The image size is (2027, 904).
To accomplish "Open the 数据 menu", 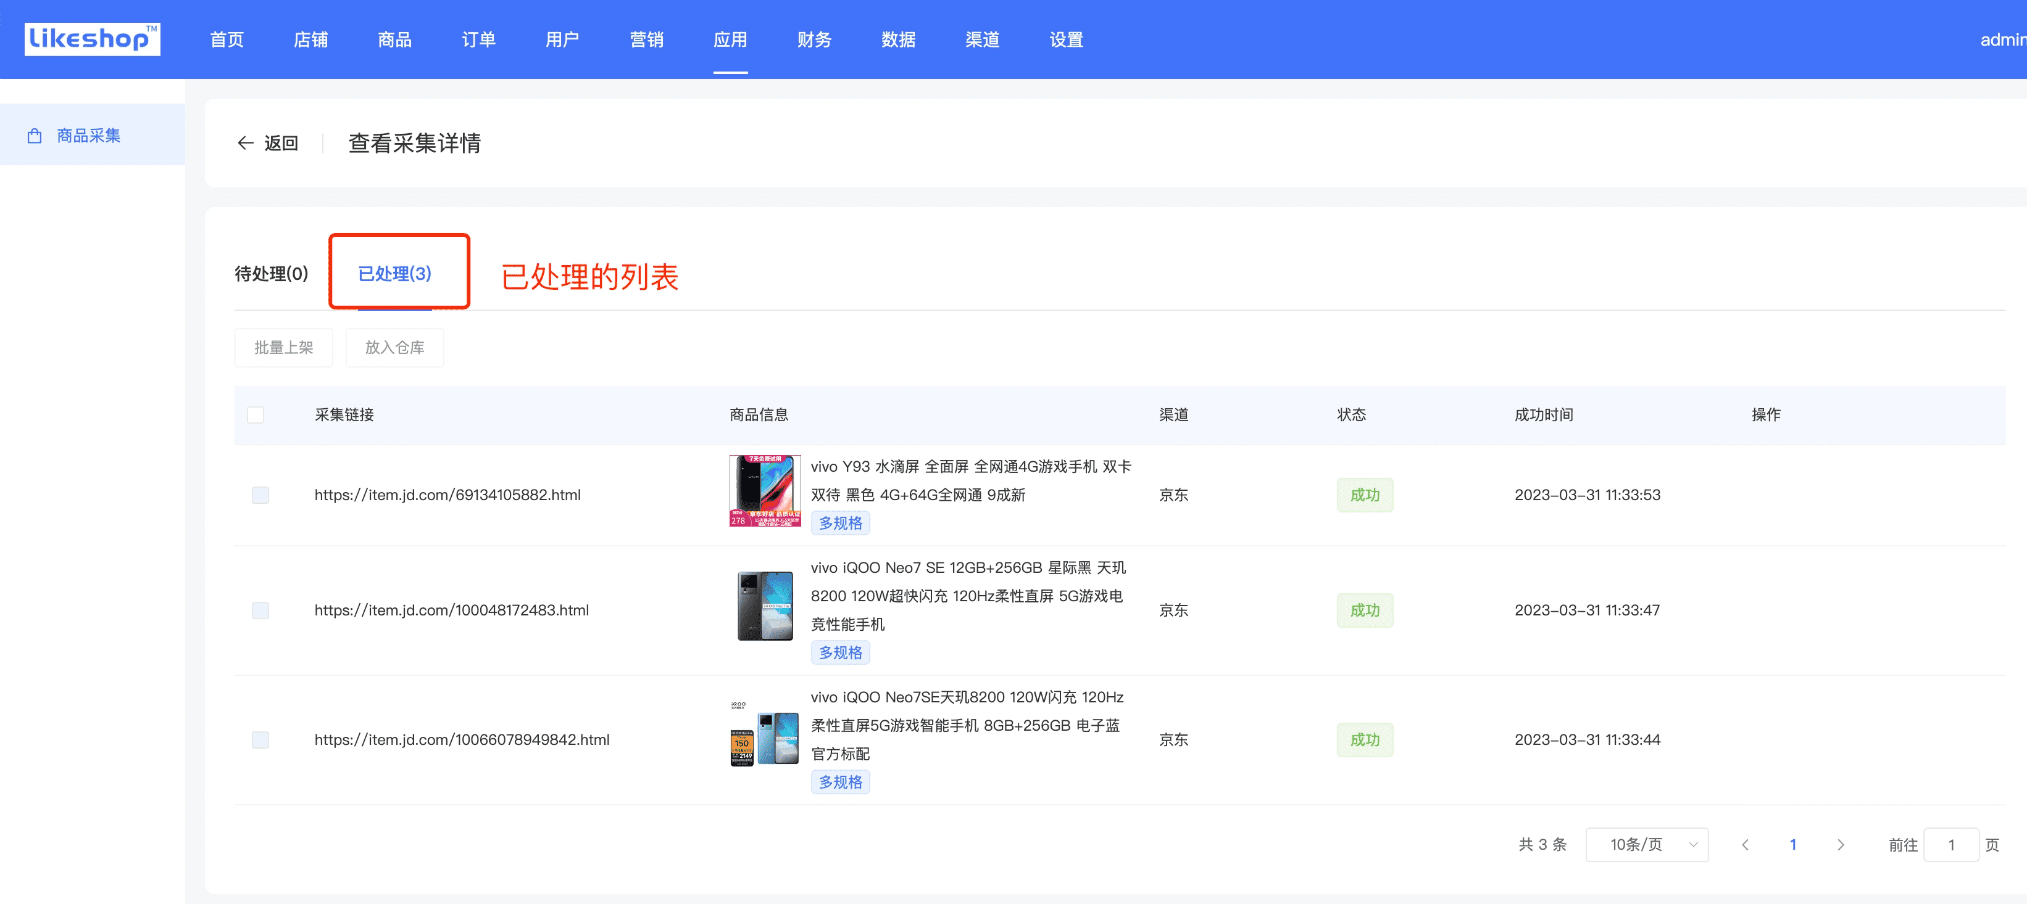I will [x=899, y=39].
